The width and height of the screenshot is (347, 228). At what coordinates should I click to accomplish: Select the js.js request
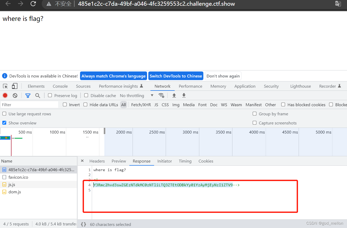[39, 184]
